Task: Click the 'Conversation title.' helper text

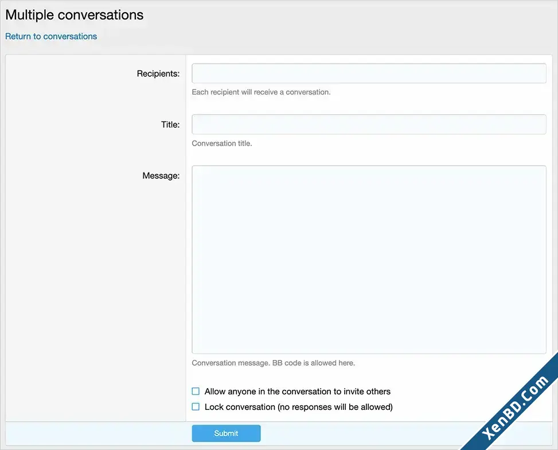Action: coord(222,143)
